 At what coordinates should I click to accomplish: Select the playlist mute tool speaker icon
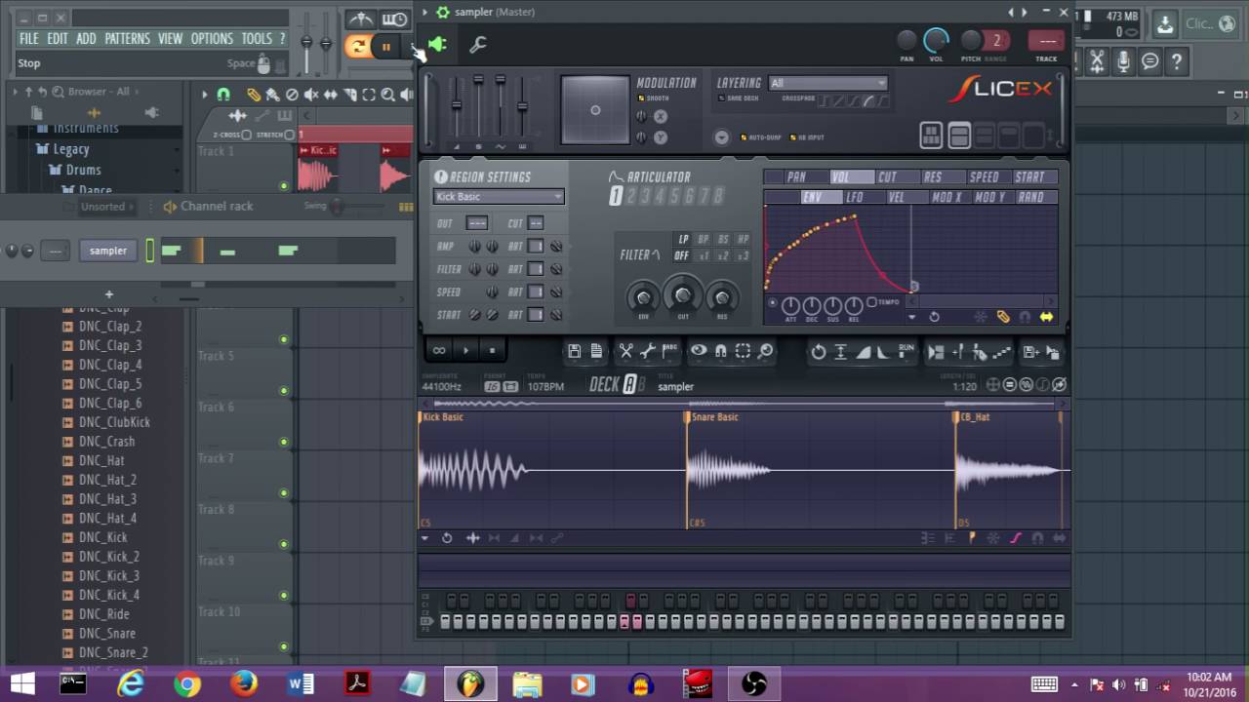coord(311,95)
